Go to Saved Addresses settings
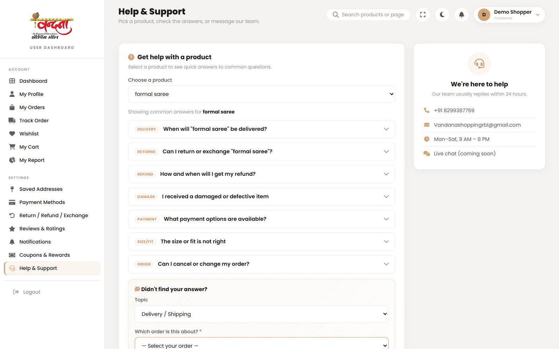Viewport: 559px width, 349px height. pos(52,189)
